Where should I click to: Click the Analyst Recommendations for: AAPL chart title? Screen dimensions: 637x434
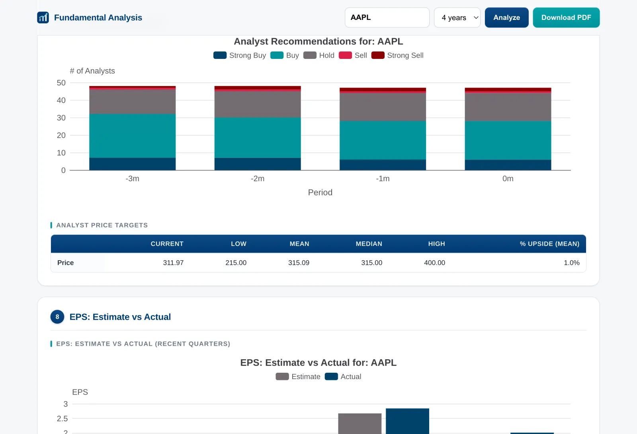click(x=318, y=41)
